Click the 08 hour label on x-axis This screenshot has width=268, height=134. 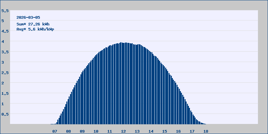tap(69, 131)
